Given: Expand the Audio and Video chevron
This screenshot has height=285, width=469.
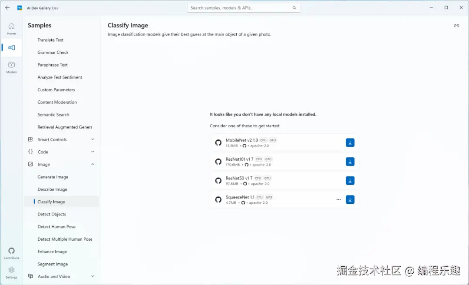Looking at the screenshot, I should pyautogui.click(x=93, y=276).
